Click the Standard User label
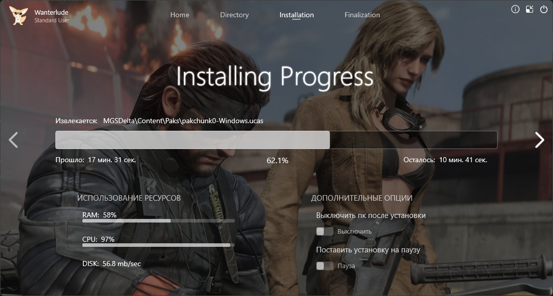553x296 pixels. (x=52, y=20)
